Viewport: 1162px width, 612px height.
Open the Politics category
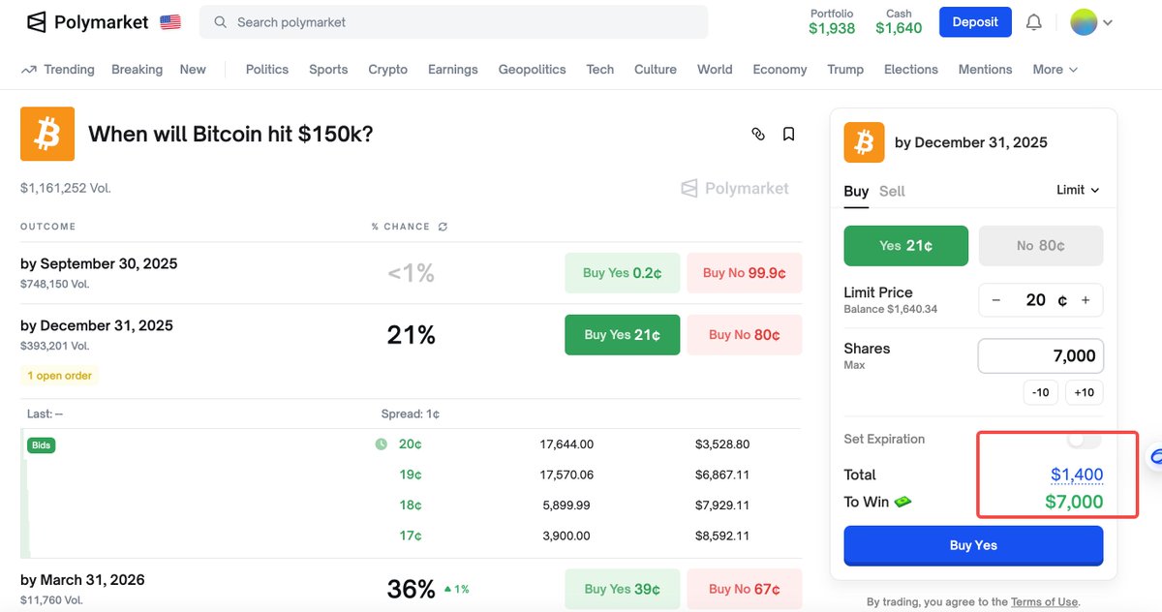(x=267, y=70)
